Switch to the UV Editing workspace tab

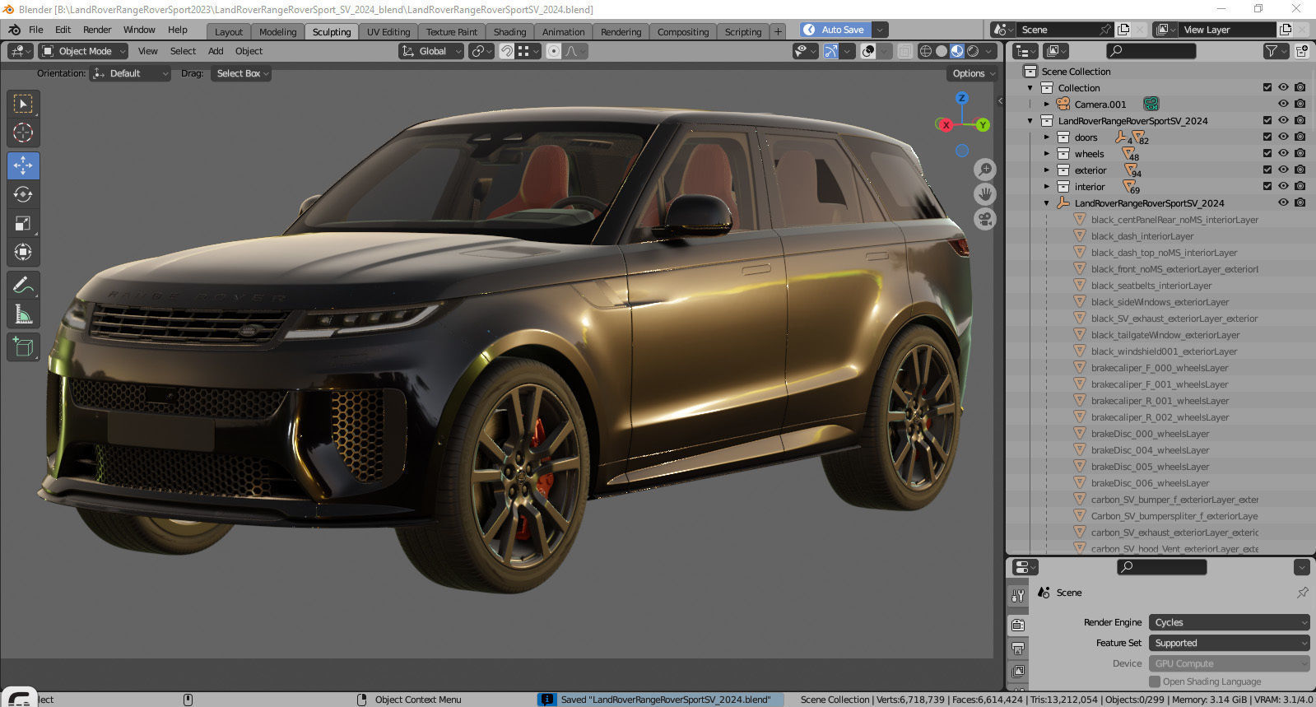click(x=388, y=32)
